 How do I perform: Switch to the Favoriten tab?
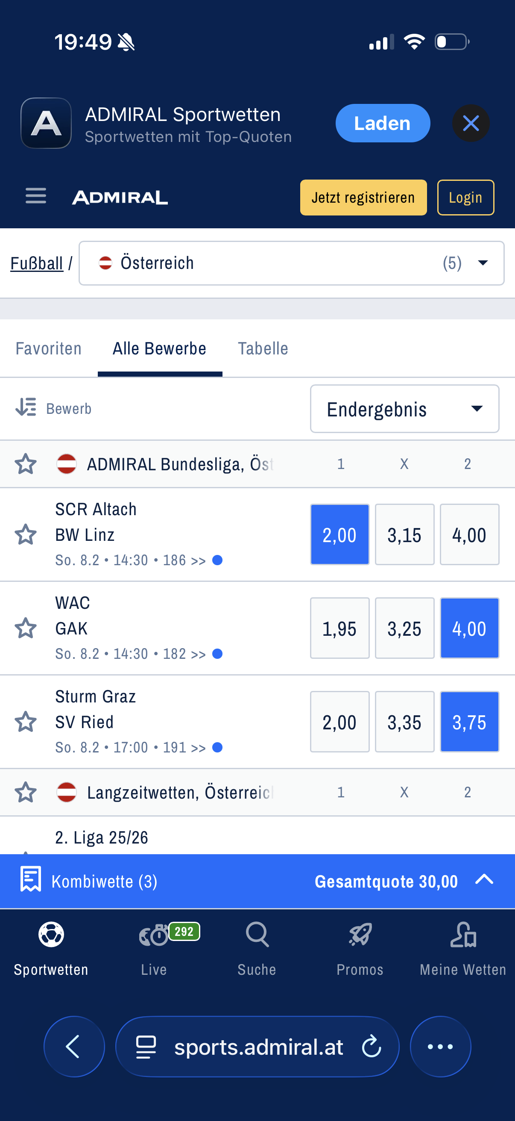point(49,349)
